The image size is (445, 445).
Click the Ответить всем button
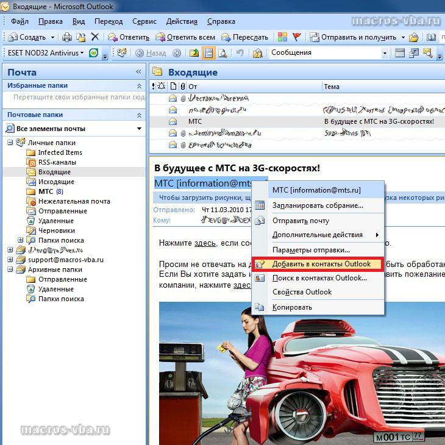[185, 37]
